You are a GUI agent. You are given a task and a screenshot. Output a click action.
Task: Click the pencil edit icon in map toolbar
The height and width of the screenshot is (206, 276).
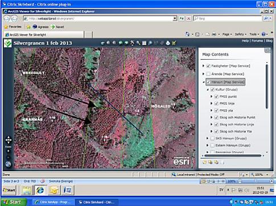pyautogui.click(x=174, y=43)
